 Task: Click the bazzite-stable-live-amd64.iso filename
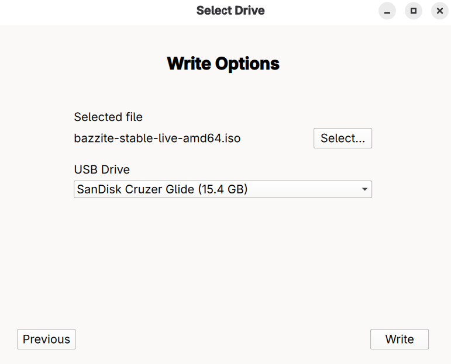click(157, 138)
